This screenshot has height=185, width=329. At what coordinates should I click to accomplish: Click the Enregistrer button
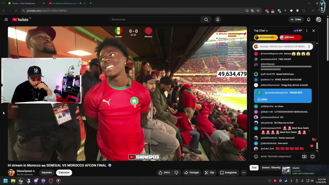pyautogui.click(x=229, y=173)
